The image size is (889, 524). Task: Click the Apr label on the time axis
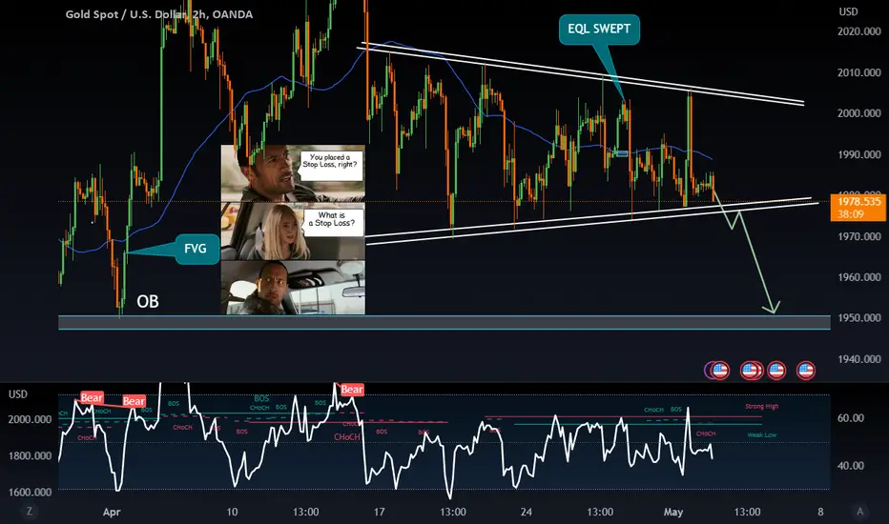112,513
